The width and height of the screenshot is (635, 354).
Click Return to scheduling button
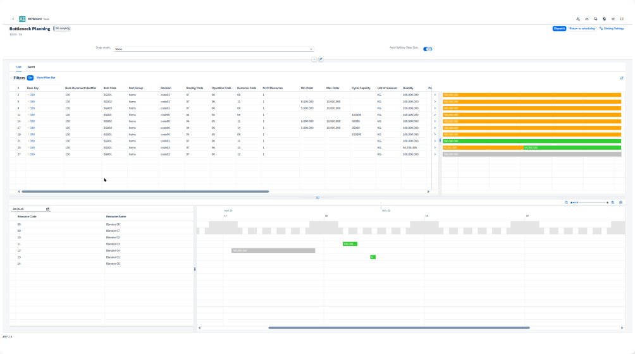click(582, 28)
